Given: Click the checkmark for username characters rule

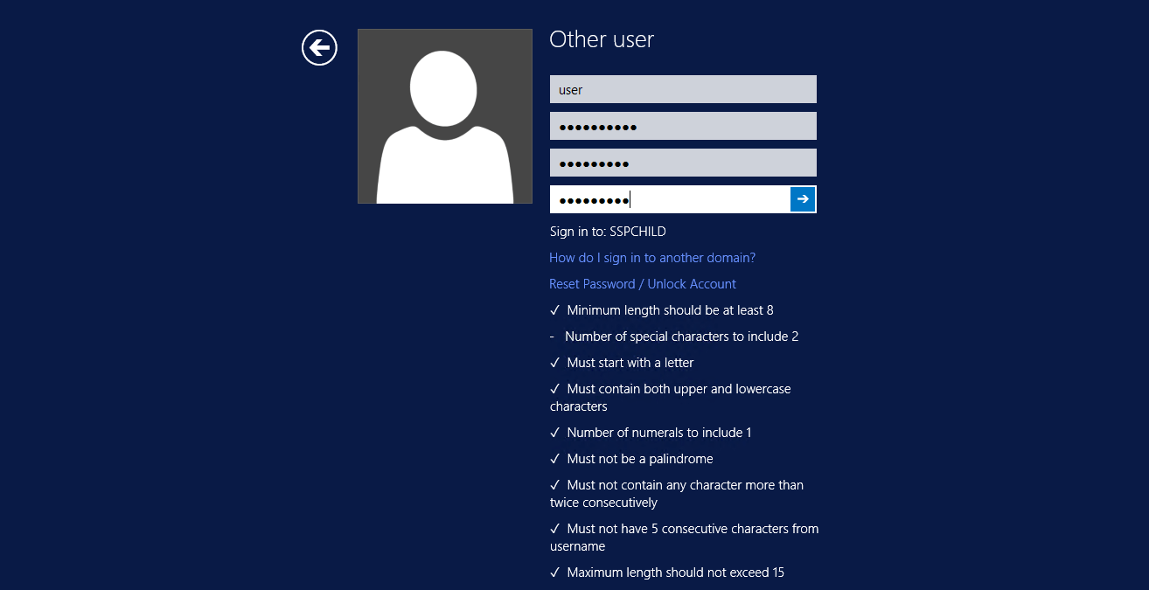Looking at the screenshot, I should pyautogui.click(x=554, y=528).
